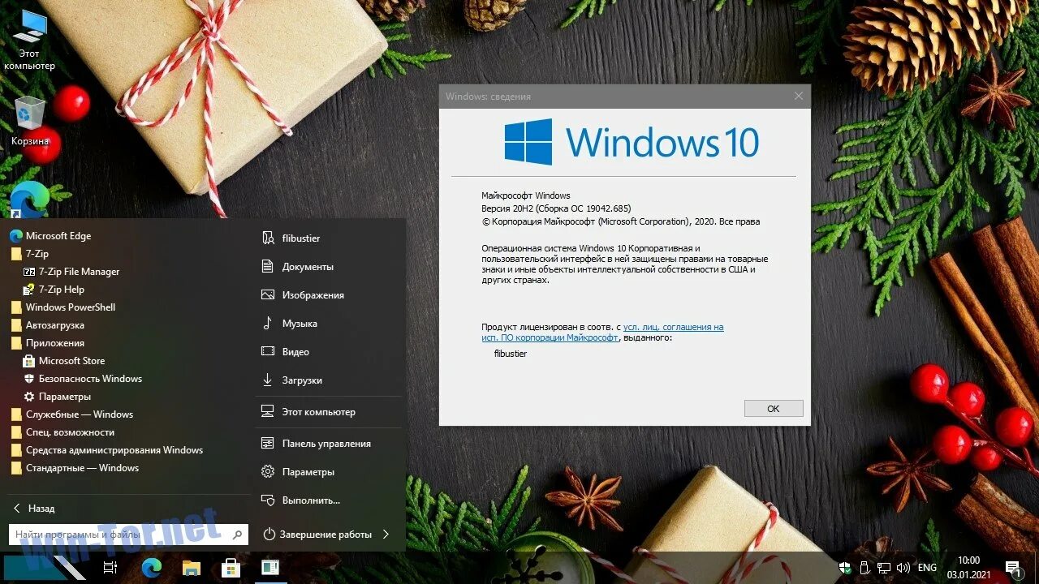Open network status tray icon
Screen dimensions: 1039x584
pos(884,568)
